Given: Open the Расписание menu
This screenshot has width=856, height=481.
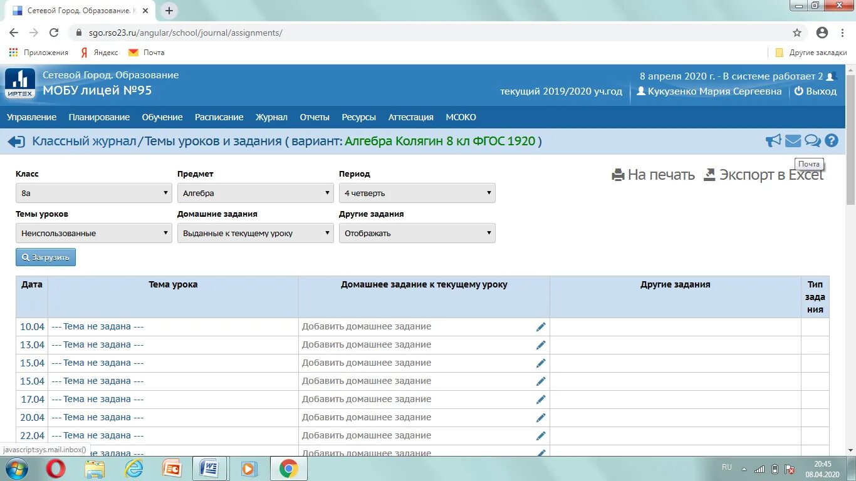Looking at the screenshot, I should tap(219, 117).
